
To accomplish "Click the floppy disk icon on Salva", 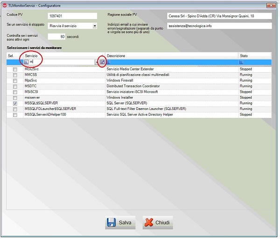I will pos(112,223).
